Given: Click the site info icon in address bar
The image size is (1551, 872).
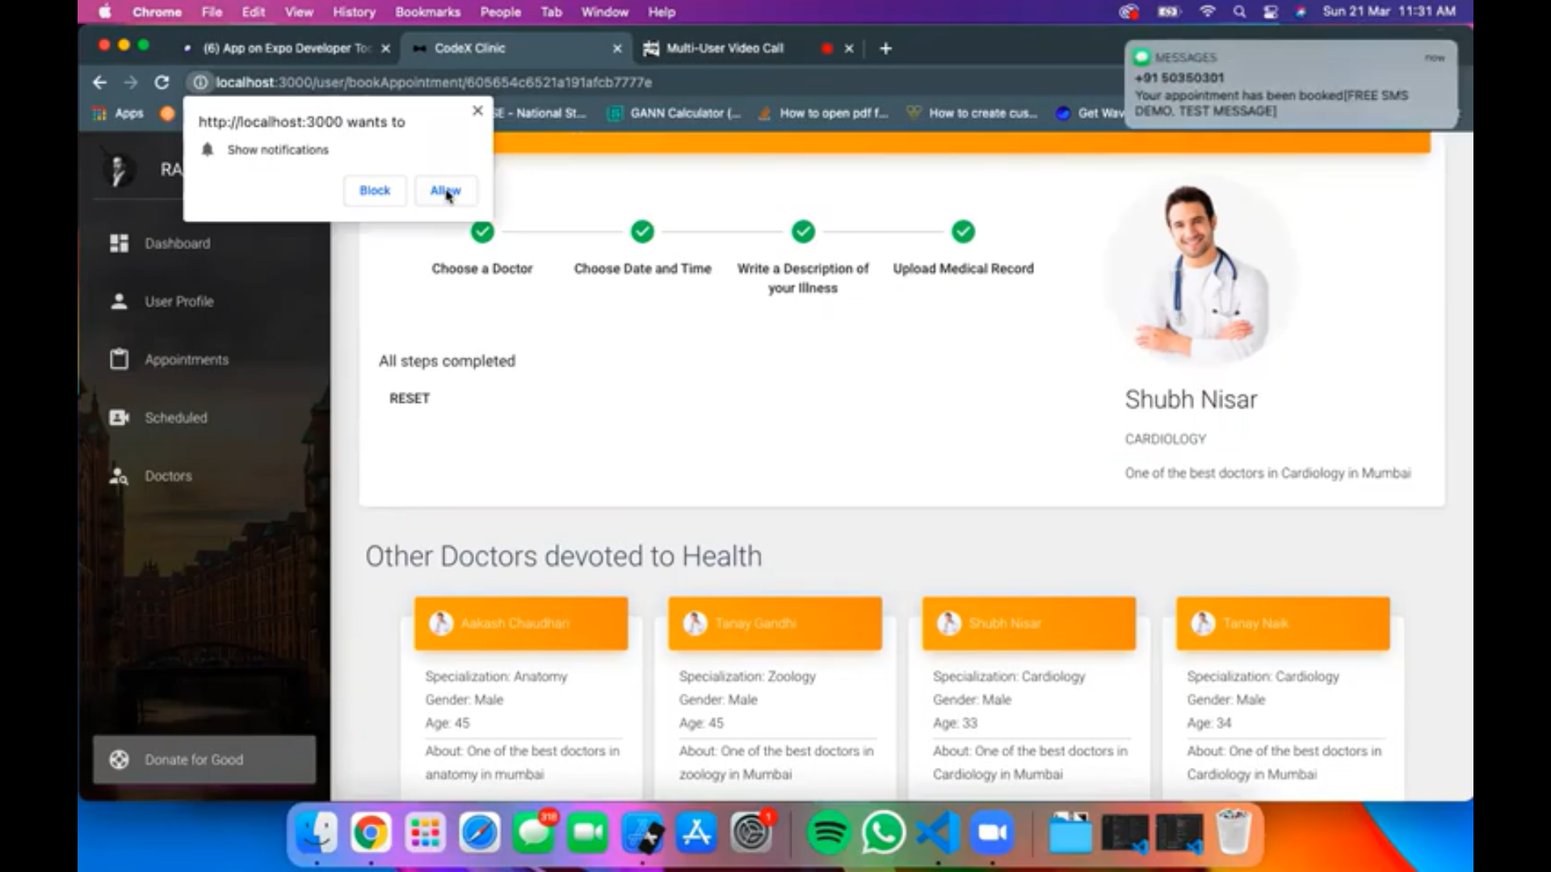Looking at the screenshot, I should pos(200,82).
